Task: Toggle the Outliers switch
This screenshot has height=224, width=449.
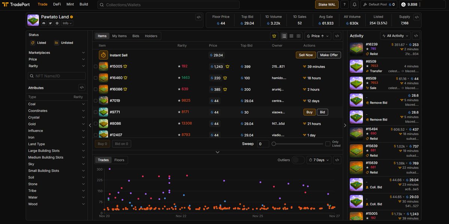Action: click(x=298, y=160)
